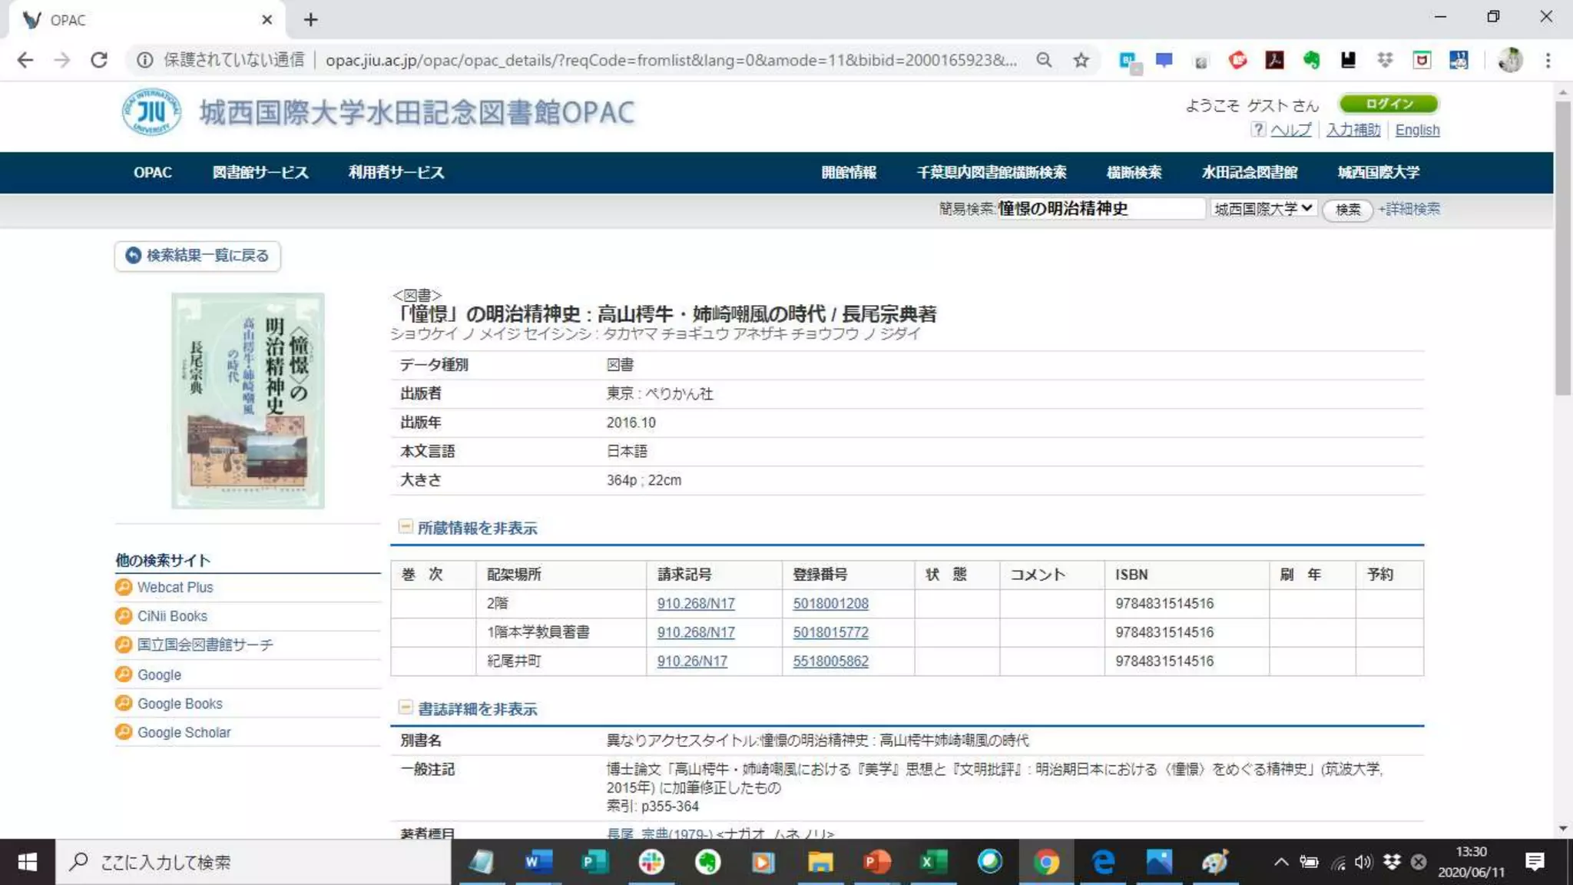This screenshot has width=1573, height=885.
Task: Open the Evernote extension icon
Action: pyautogui.click(x=1311, y=60)
